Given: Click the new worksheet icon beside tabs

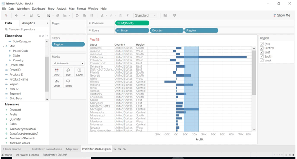Looking at the screenshot, I should pyautogui.click(x=114, y=149).
